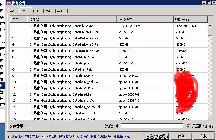This screenshot has height=140, width=216.
Task: Click the 密文密码 column header
Action: tap(145, 19)
